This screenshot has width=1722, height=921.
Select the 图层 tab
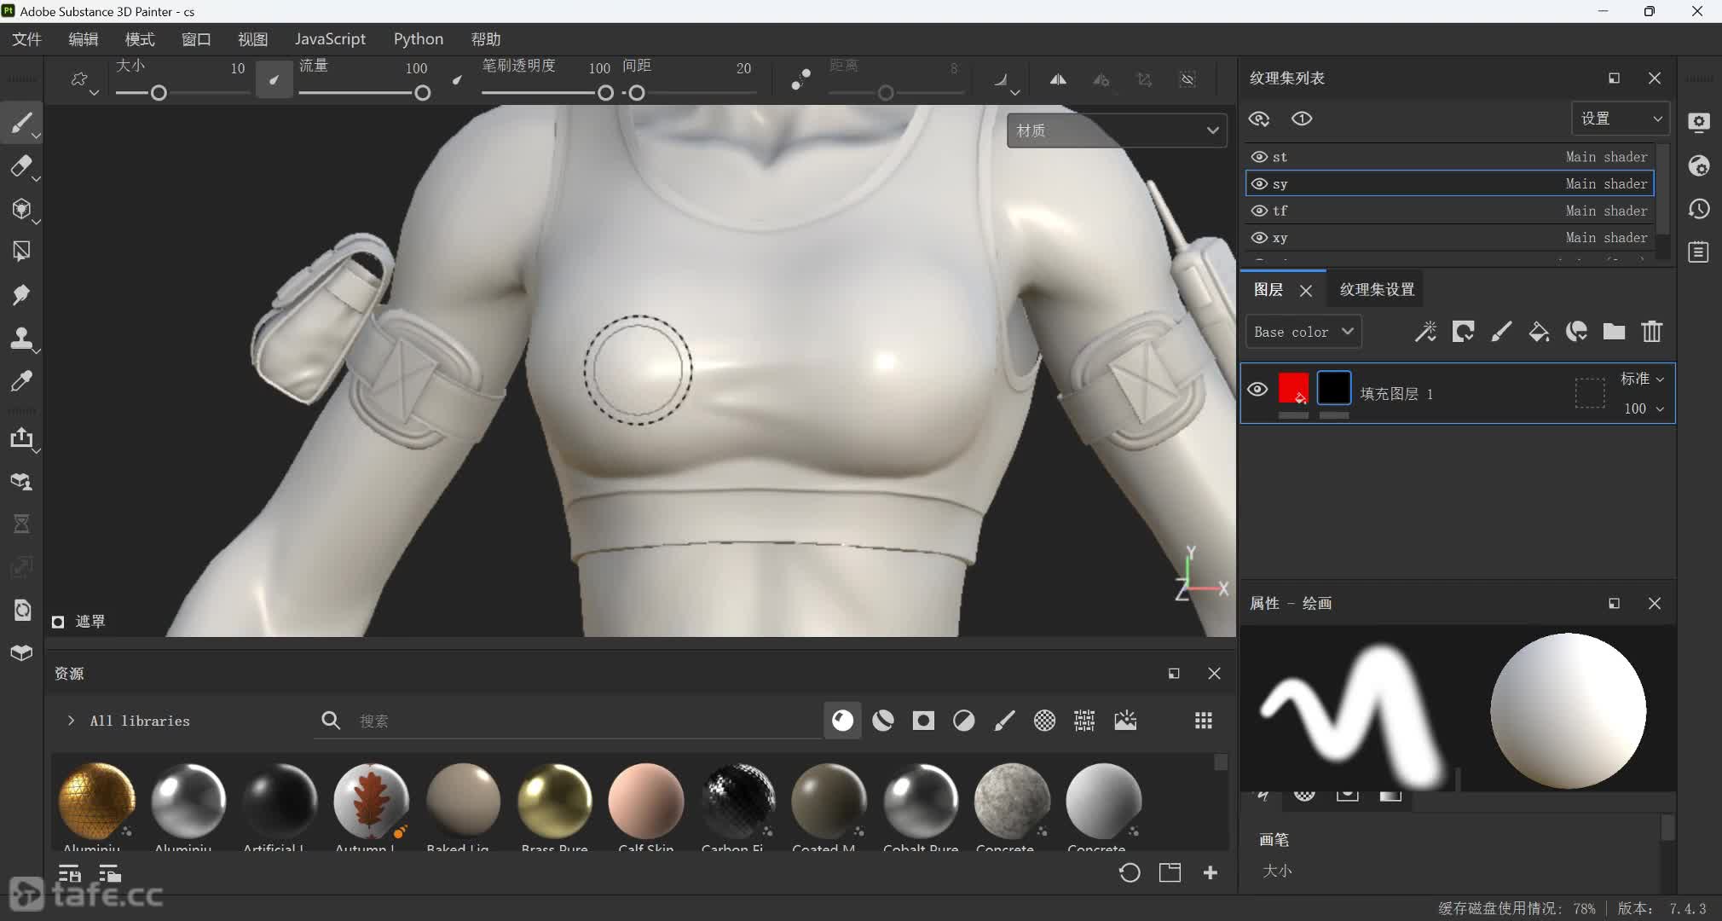point(1268,290)
